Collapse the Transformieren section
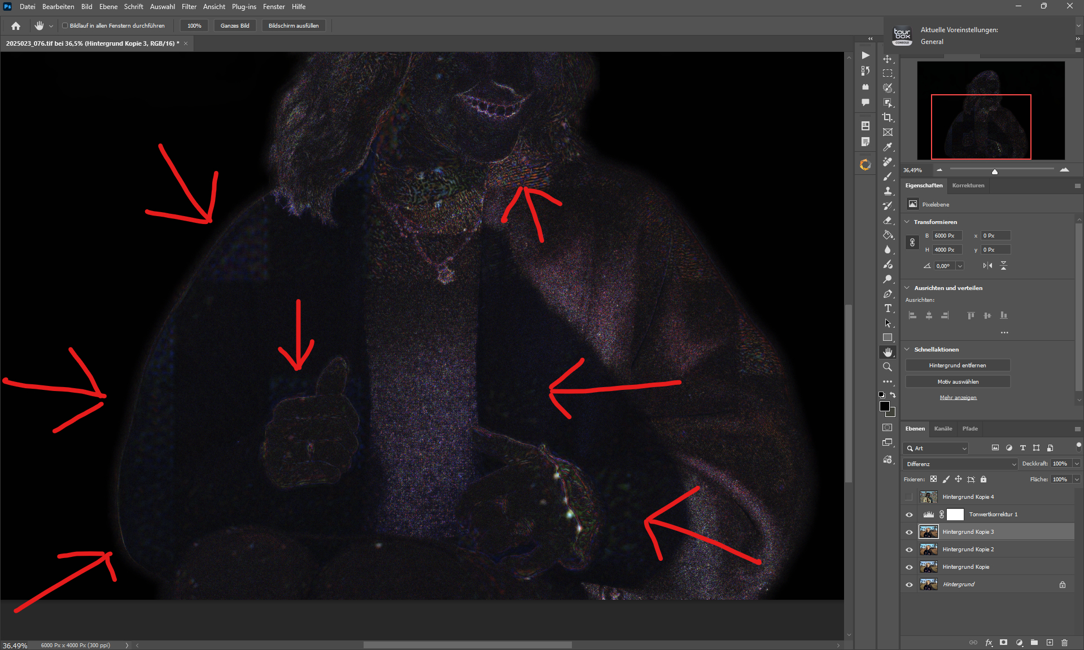The height and width of the screenshot is (650, 1084). coord(907,222)
